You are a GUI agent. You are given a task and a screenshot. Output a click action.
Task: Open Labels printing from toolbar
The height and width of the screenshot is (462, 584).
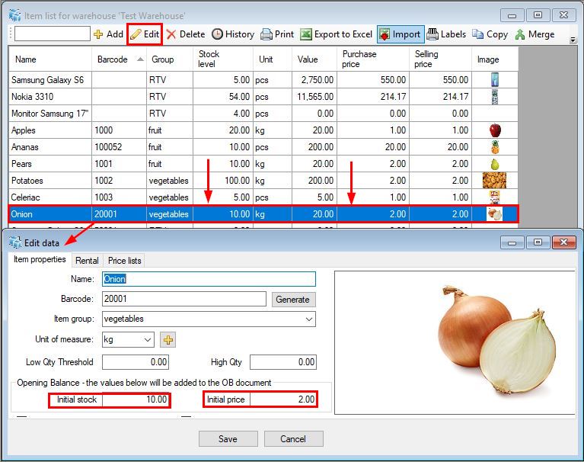[446, 34]
